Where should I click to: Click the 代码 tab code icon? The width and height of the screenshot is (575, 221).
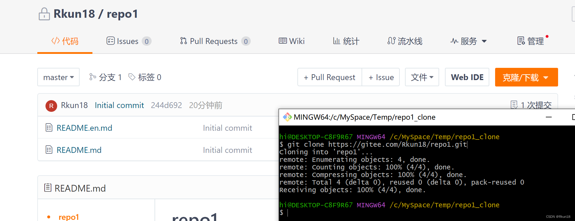tap(55, 41)
